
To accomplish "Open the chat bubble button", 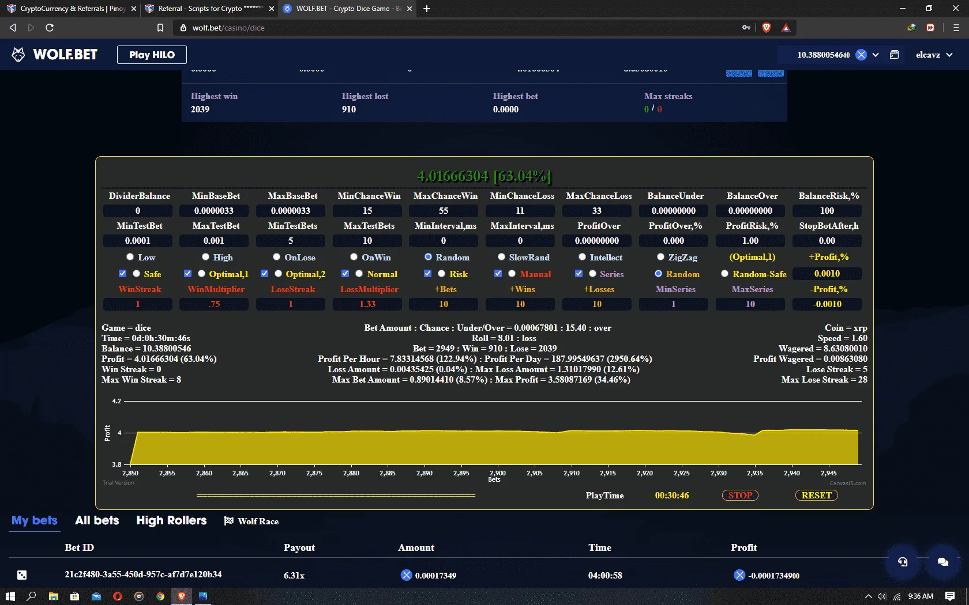I will pyautogui.click(x=943, y=562).
